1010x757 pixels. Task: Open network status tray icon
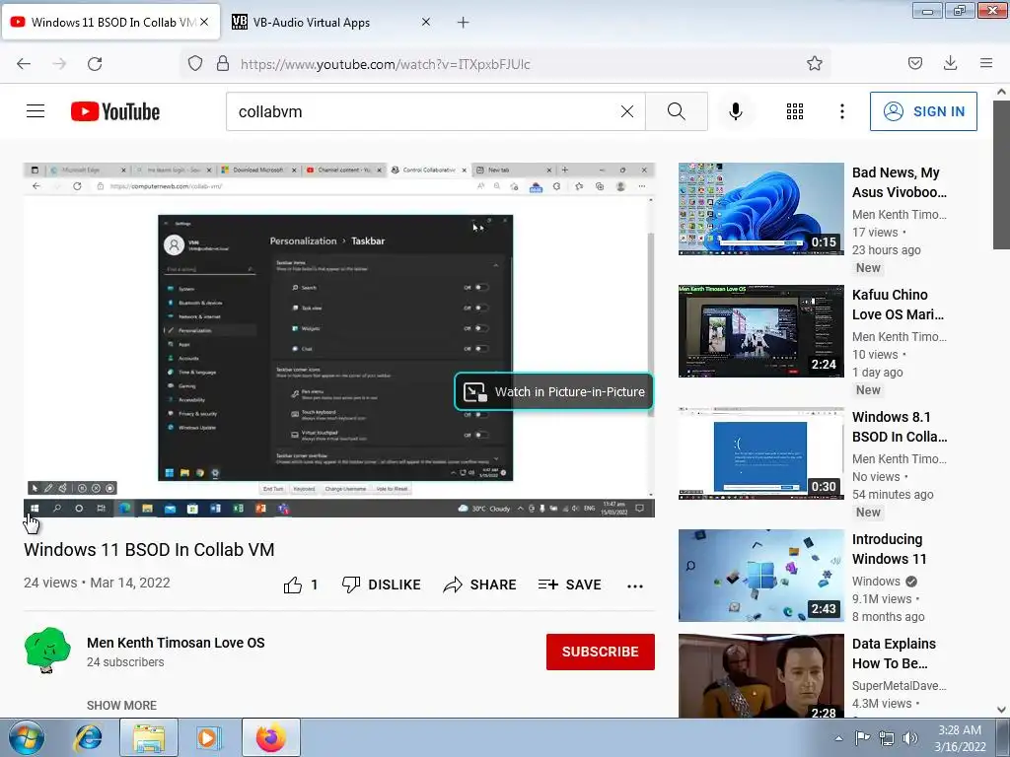click(887, 737)
